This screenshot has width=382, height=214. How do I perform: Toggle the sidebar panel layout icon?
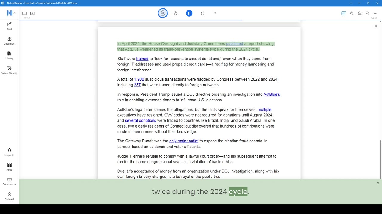pos(24,13)
